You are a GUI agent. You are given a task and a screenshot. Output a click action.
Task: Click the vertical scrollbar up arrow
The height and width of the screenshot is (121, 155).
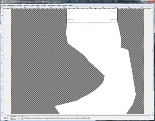[x=153, y=10]
